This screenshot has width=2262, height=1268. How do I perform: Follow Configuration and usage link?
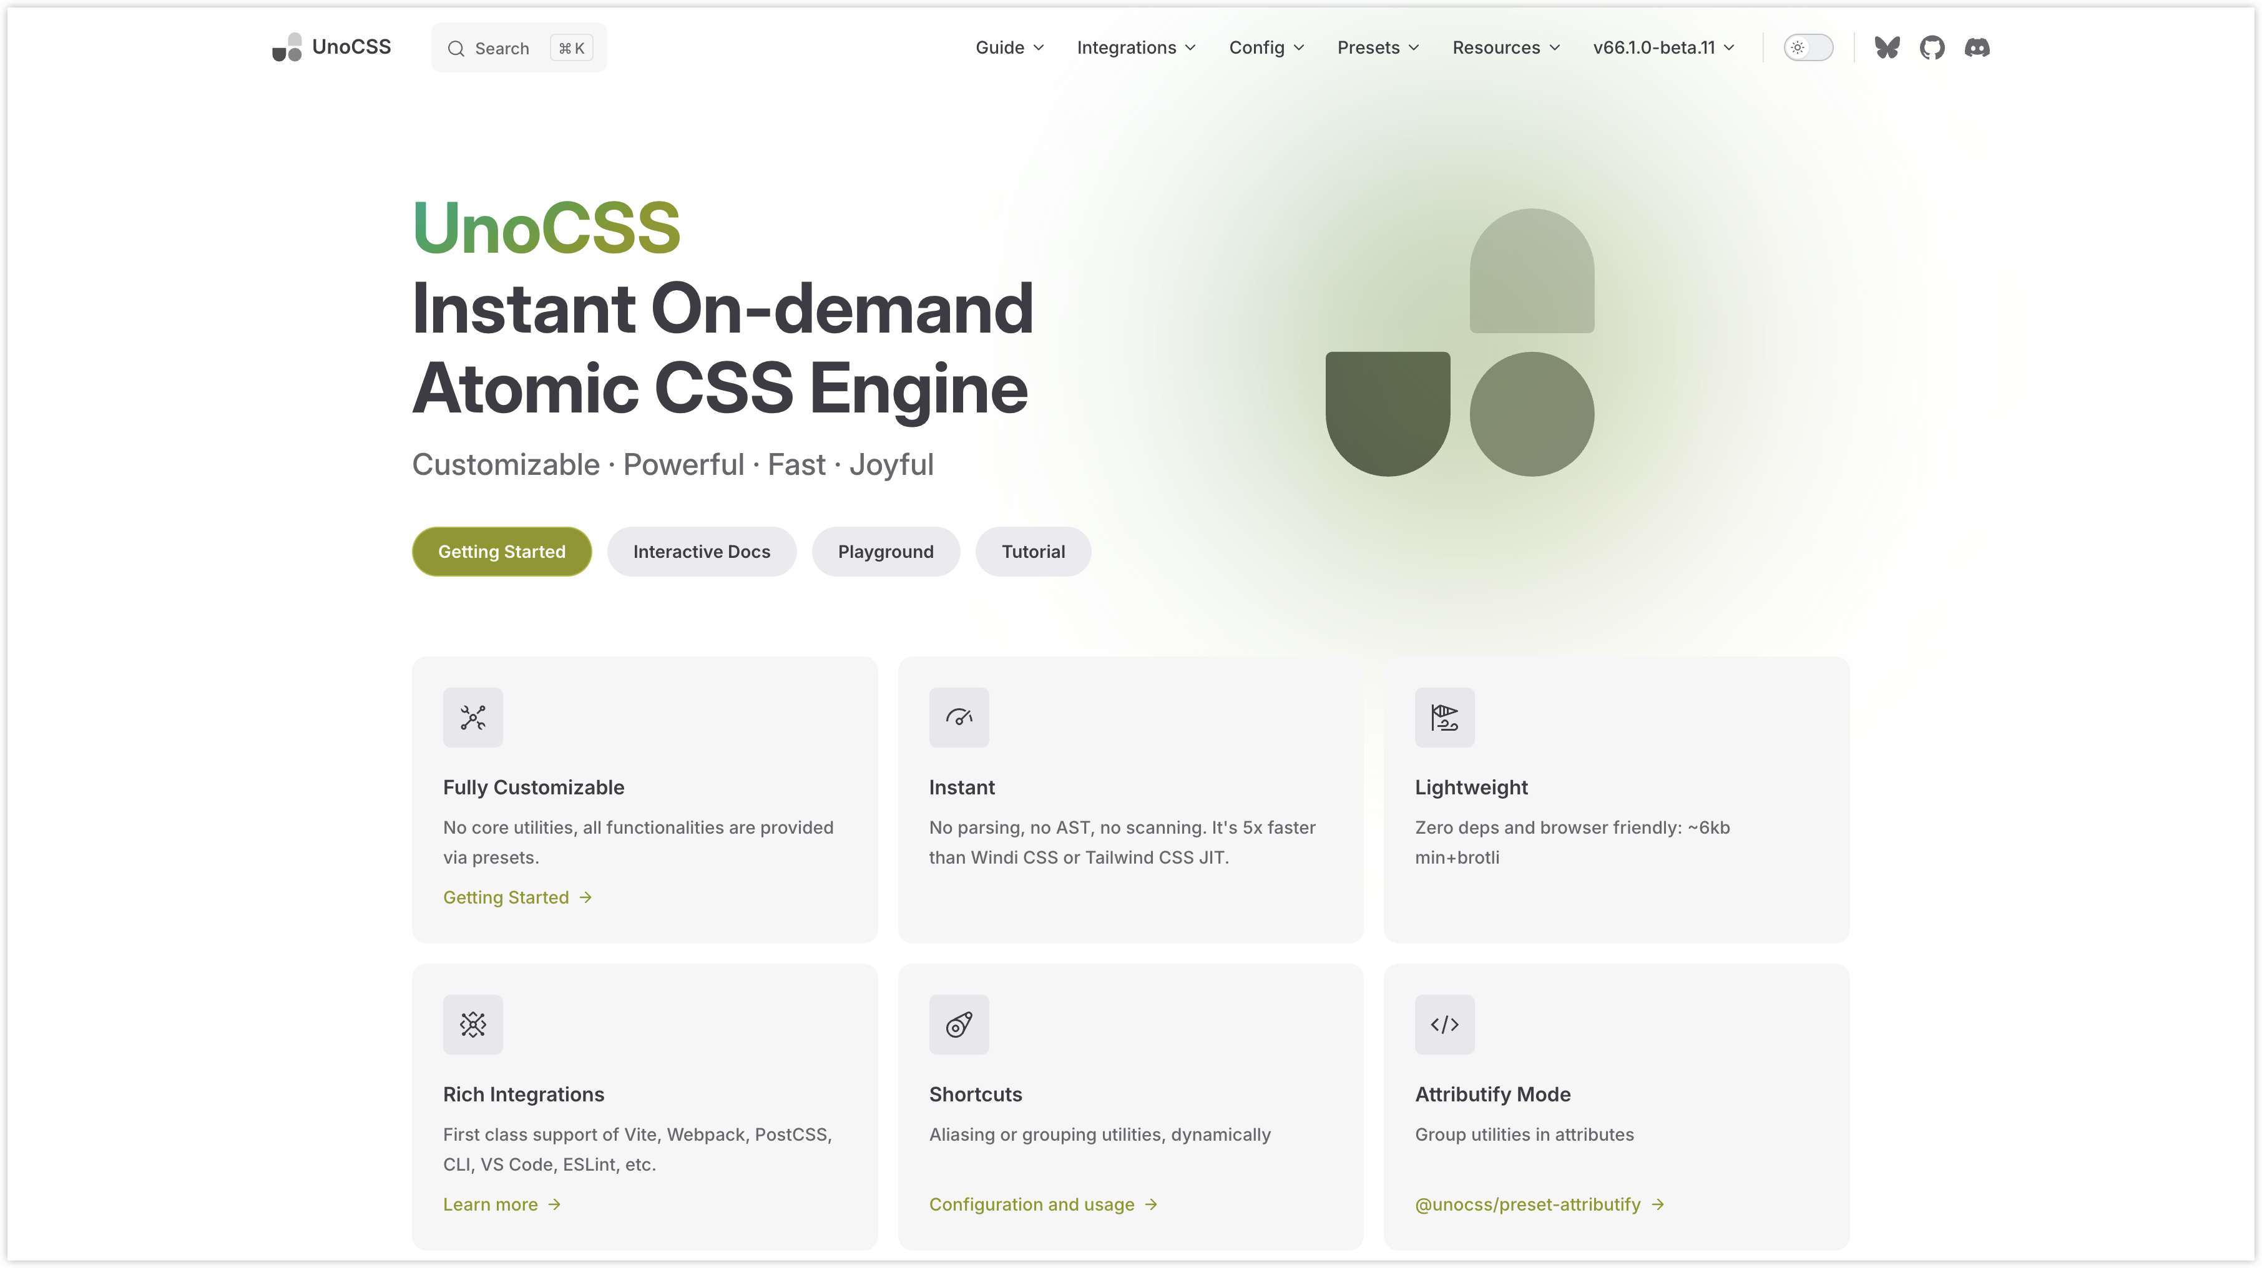[1043, 1204]
